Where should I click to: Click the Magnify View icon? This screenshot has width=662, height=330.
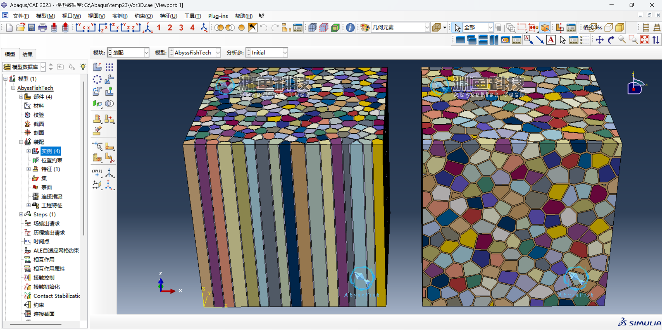click(x=622, y=40)
